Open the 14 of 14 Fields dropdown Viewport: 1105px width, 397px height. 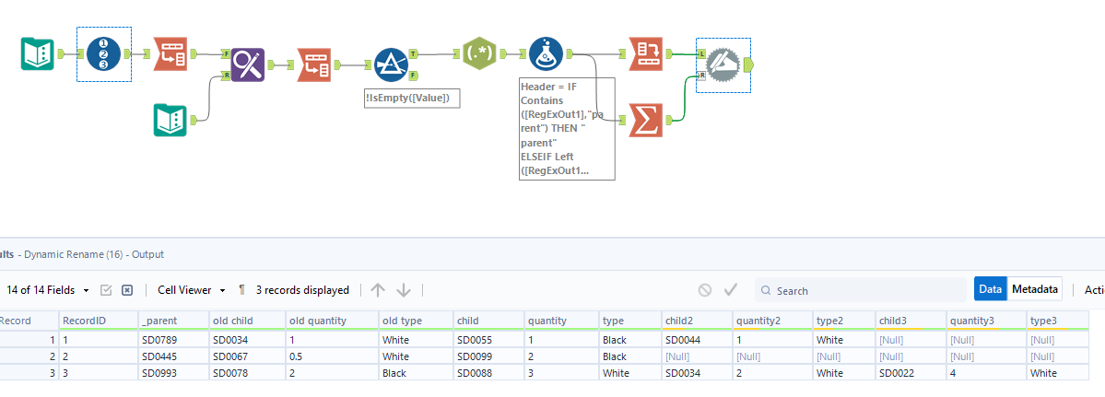(48, 290)
